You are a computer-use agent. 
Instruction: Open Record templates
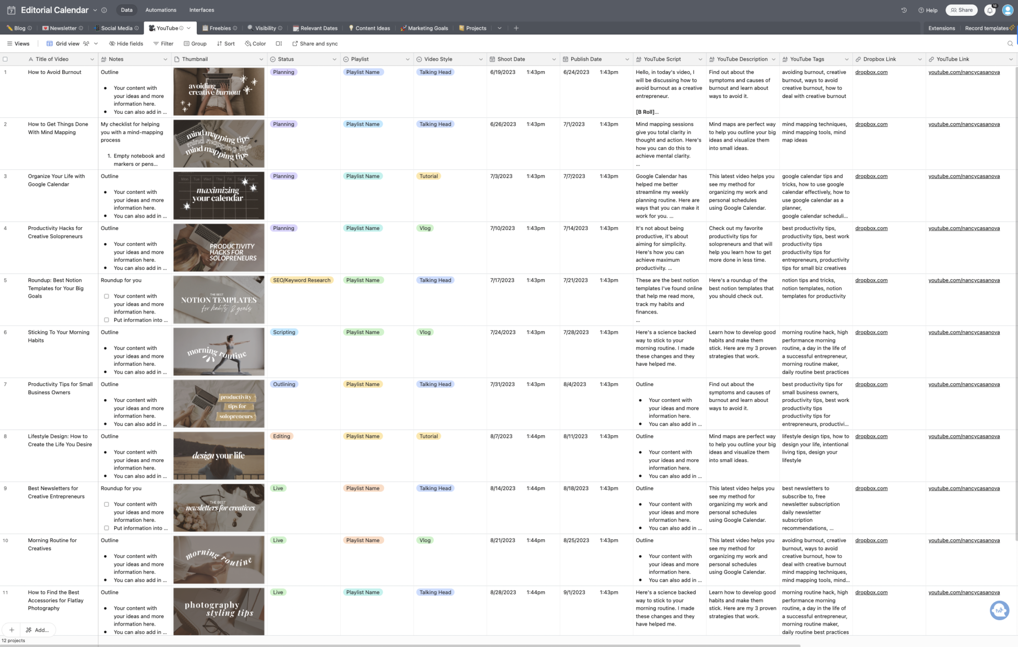tap(989, 28)
